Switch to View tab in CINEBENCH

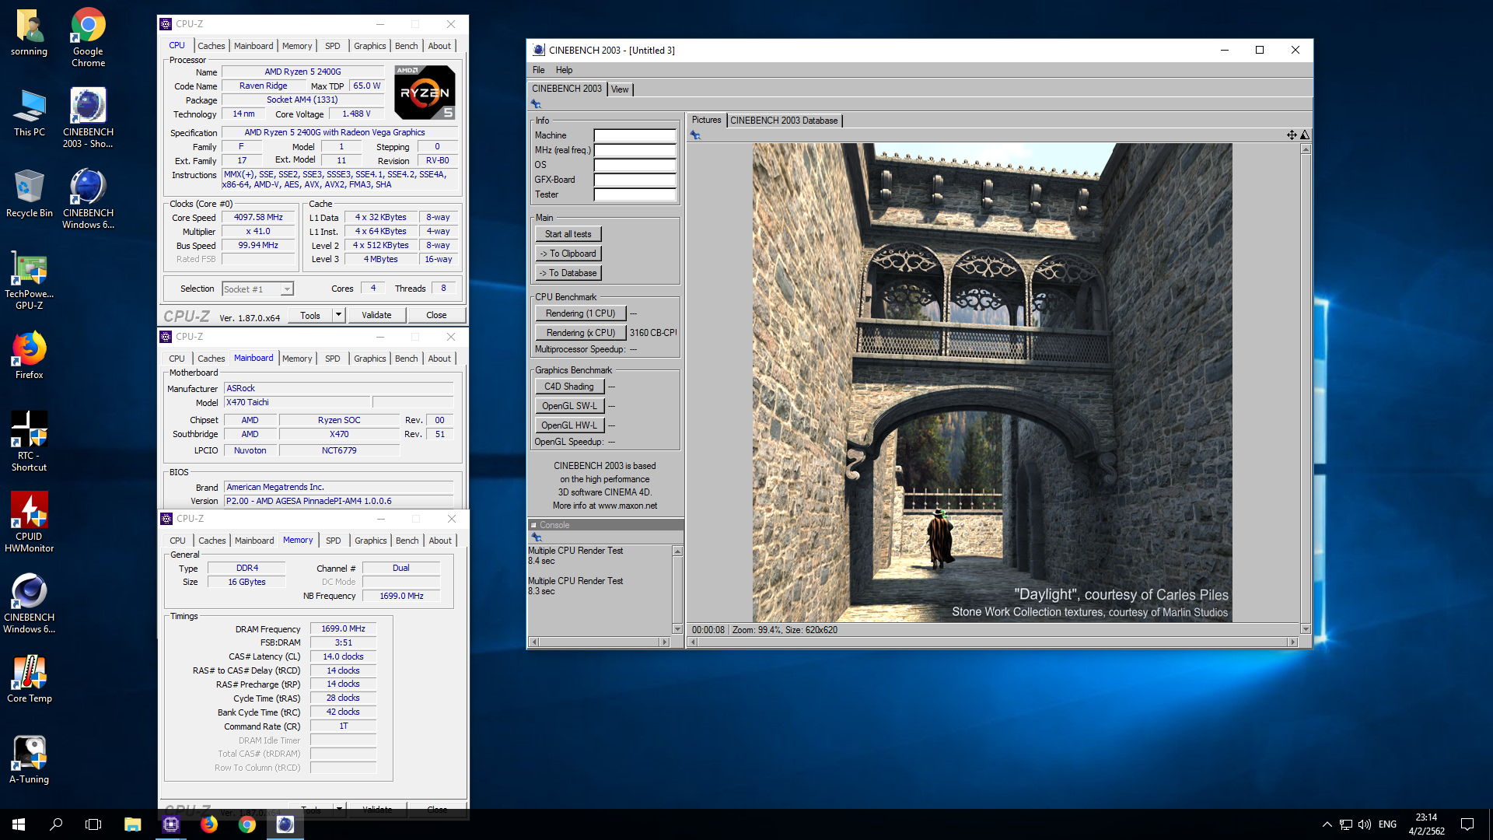[620, 89]
